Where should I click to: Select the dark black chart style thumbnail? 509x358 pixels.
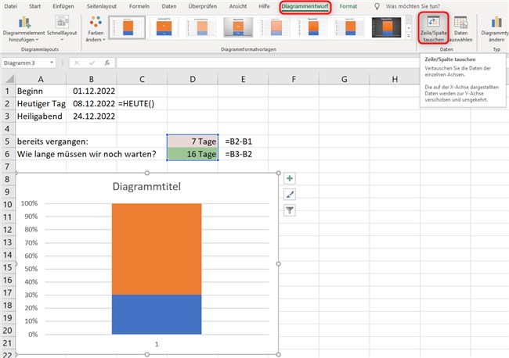click(386, 27)
